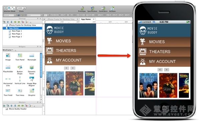Pop out the Widgets panel
Image resolution: width=199 pixels, height=121 pixels.
(x=38, y=46)
